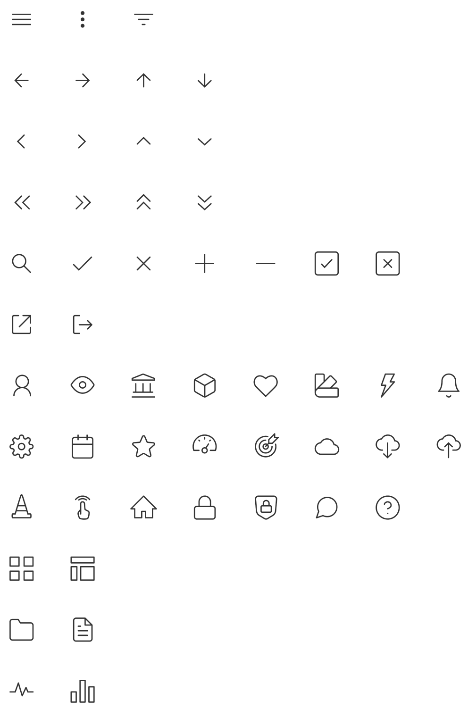Click the single chevron right icon

click(82, 142)
